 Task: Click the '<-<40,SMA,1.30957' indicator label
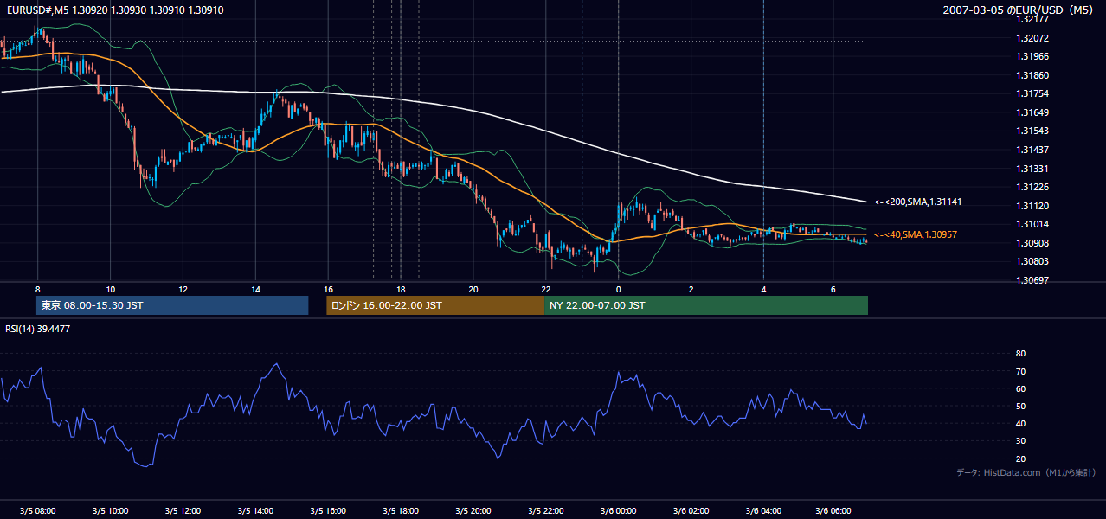(x=916, y=234)
